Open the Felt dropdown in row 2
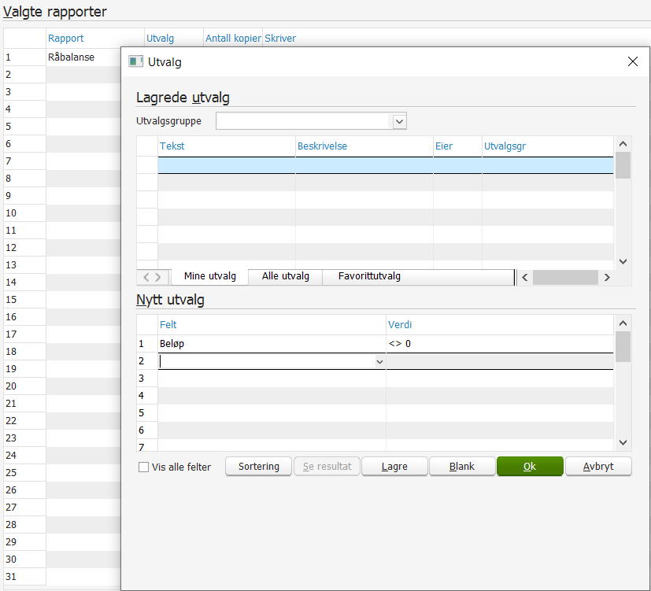 coord(379,362)
